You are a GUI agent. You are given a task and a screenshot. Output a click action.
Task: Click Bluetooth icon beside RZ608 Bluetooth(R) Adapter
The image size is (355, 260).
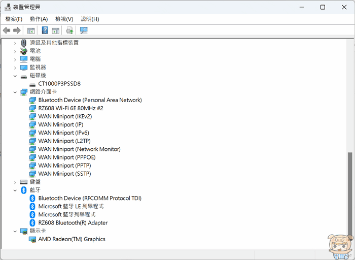[32, 222]
